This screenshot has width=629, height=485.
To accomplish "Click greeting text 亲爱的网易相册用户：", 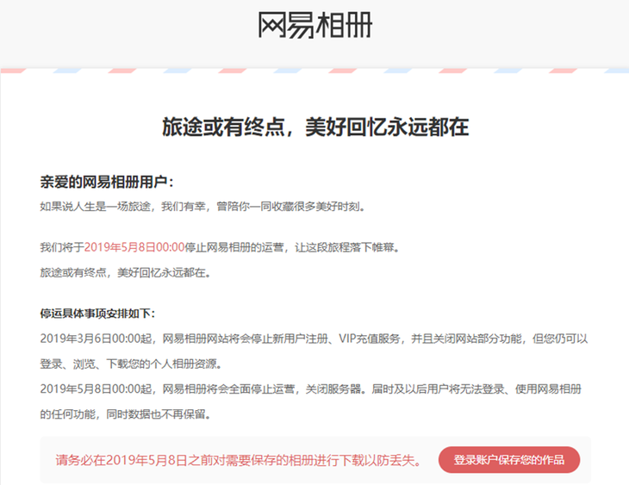I will (x=107, y=182).
